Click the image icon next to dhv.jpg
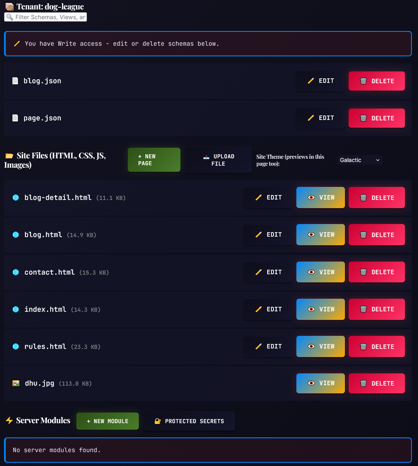418x466 pixels. [16, 384]
